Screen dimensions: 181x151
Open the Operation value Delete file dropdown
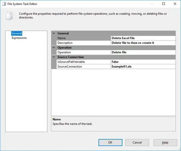143,52
